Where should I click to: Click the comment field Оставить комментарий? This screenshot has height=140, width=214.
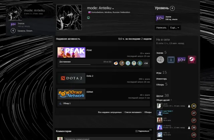point(107,139)
